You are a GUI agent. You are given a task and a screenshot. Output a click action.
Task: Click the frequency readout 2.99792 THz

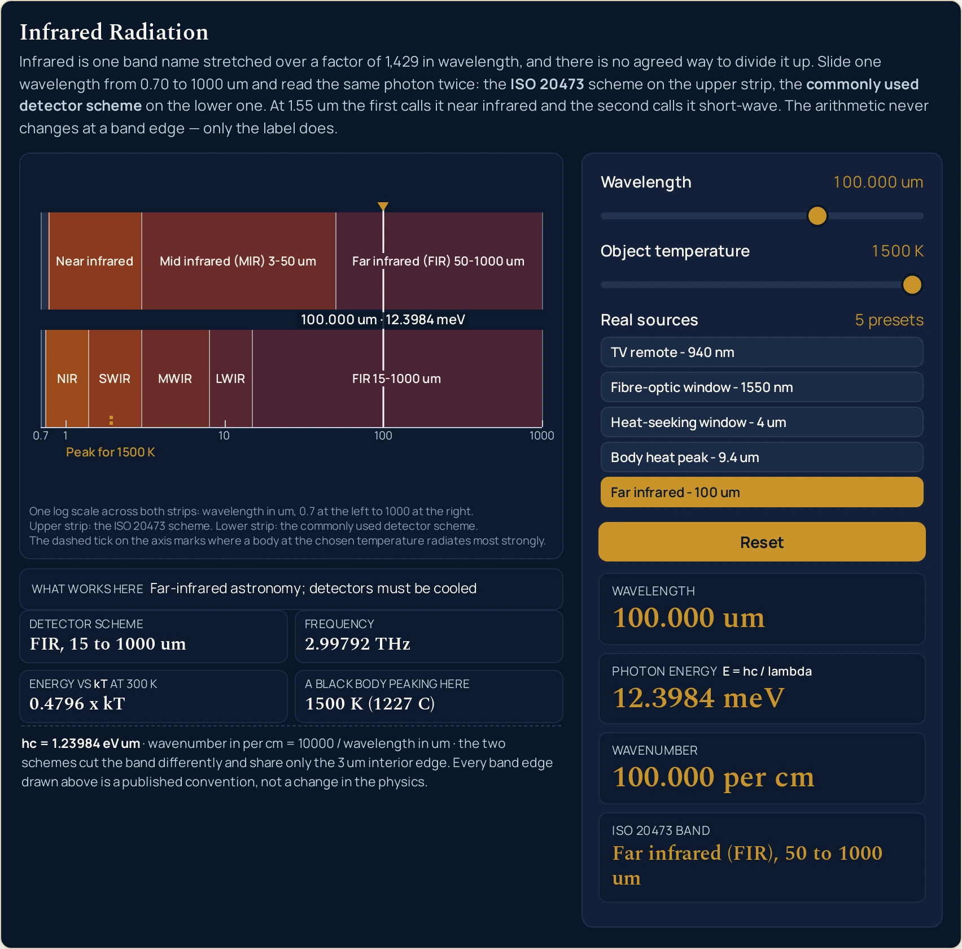pyautogui.click(x=357, y=644)
